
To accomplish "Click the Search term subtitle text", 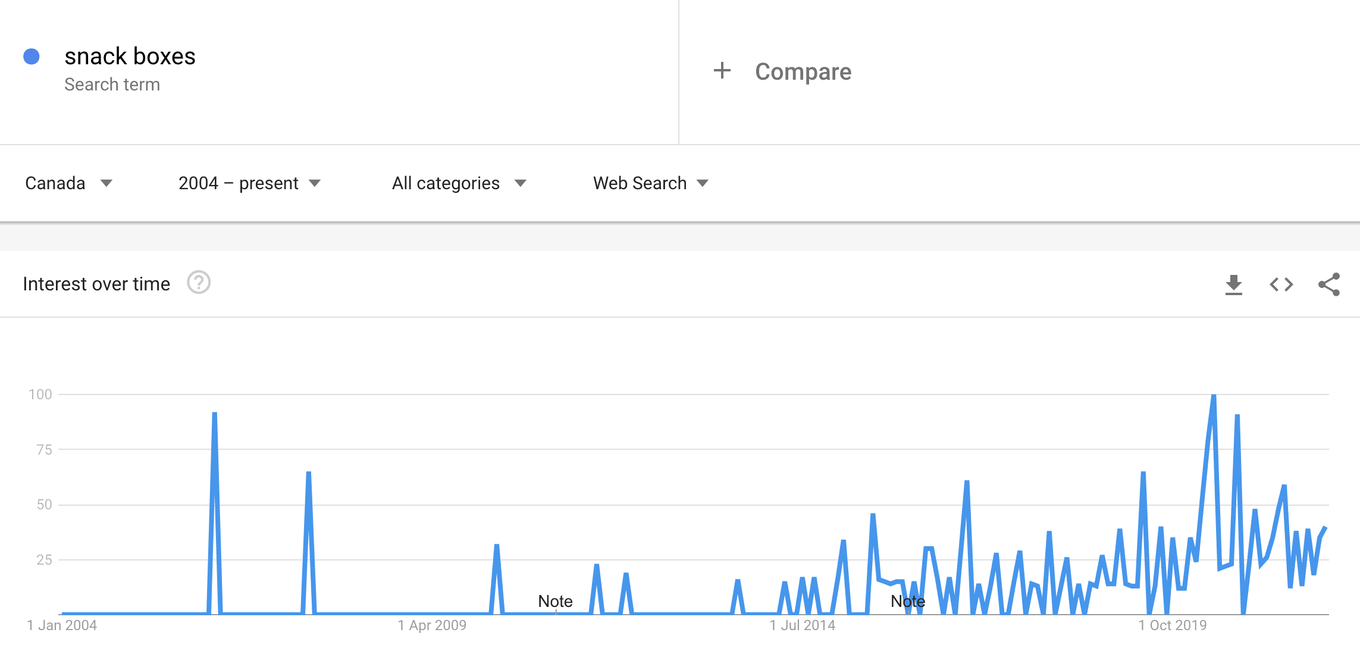I will (x=112, y=84).
